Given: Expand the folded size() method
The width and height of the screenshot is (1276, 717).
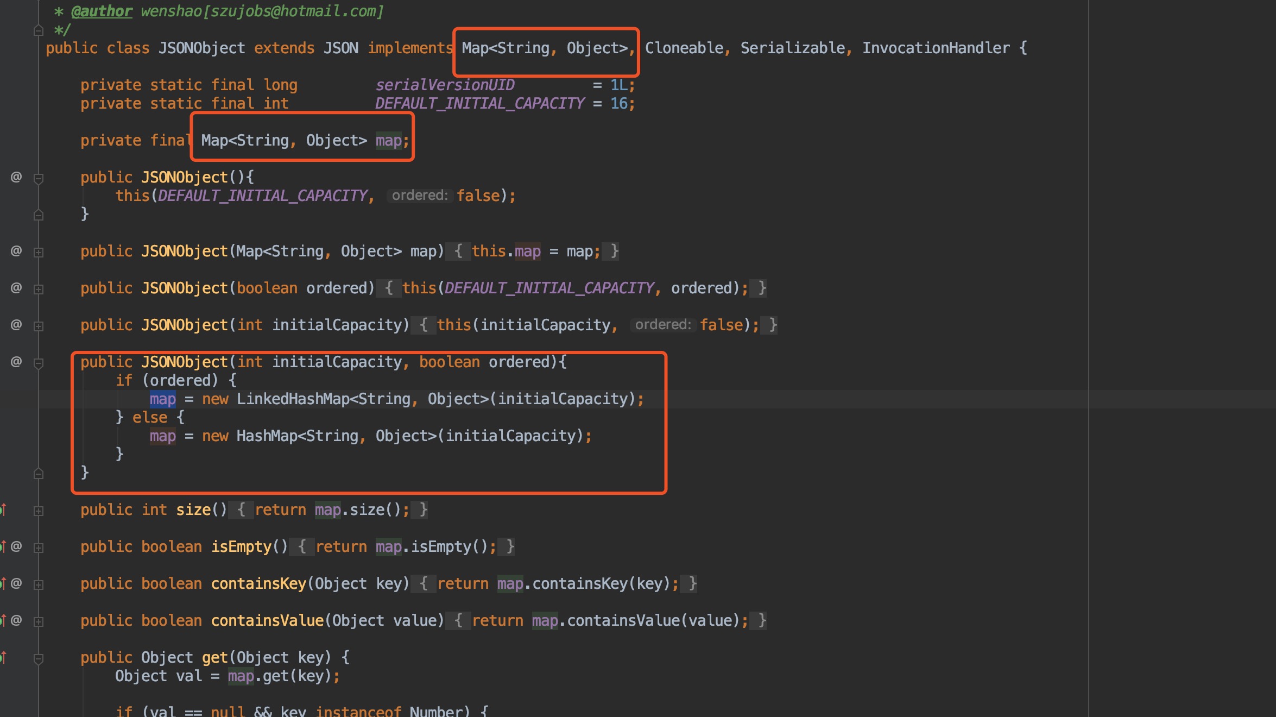Looking at the screenshot, I should click(39, 511).
